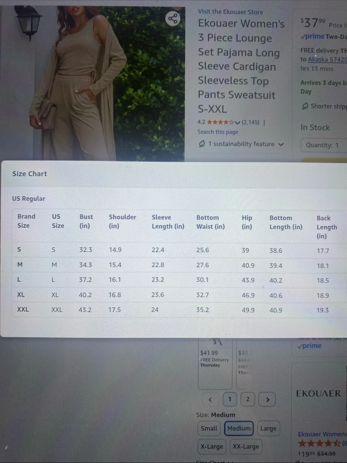
Task: Click the Hip (in) column header
Action: pos(247,222)
